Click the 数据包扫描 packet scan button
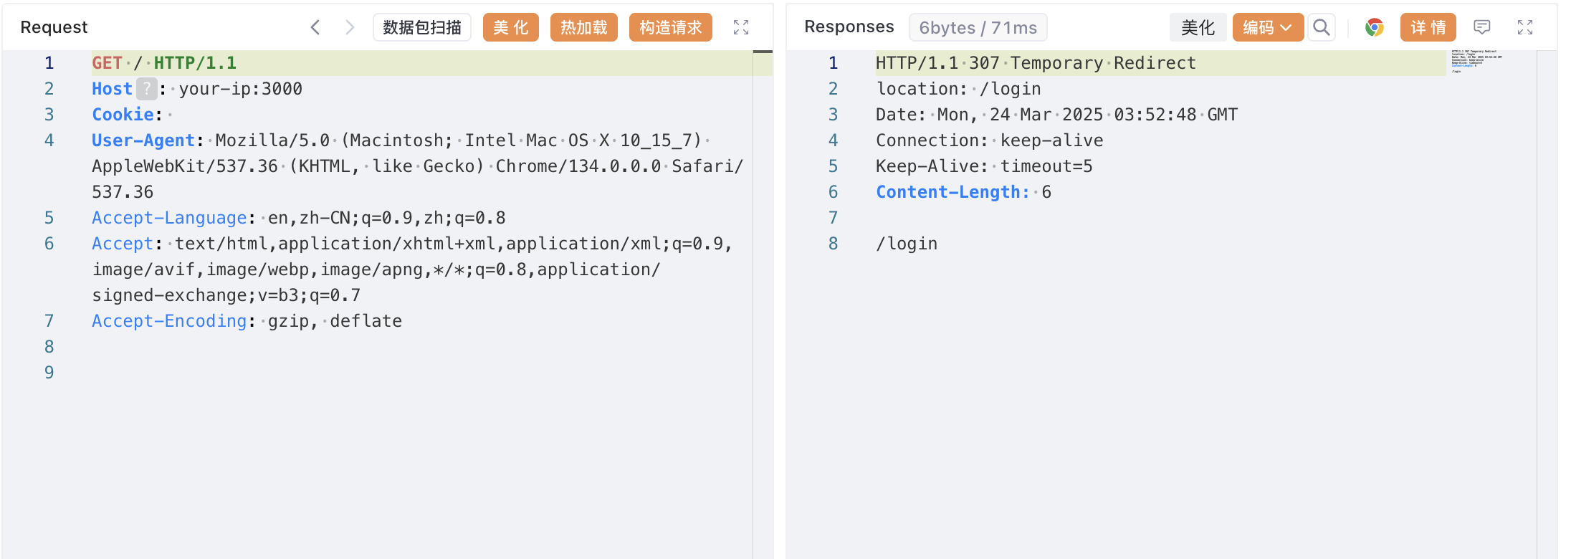The height and width of the screenshot is (559, 1571). point(421,27)
